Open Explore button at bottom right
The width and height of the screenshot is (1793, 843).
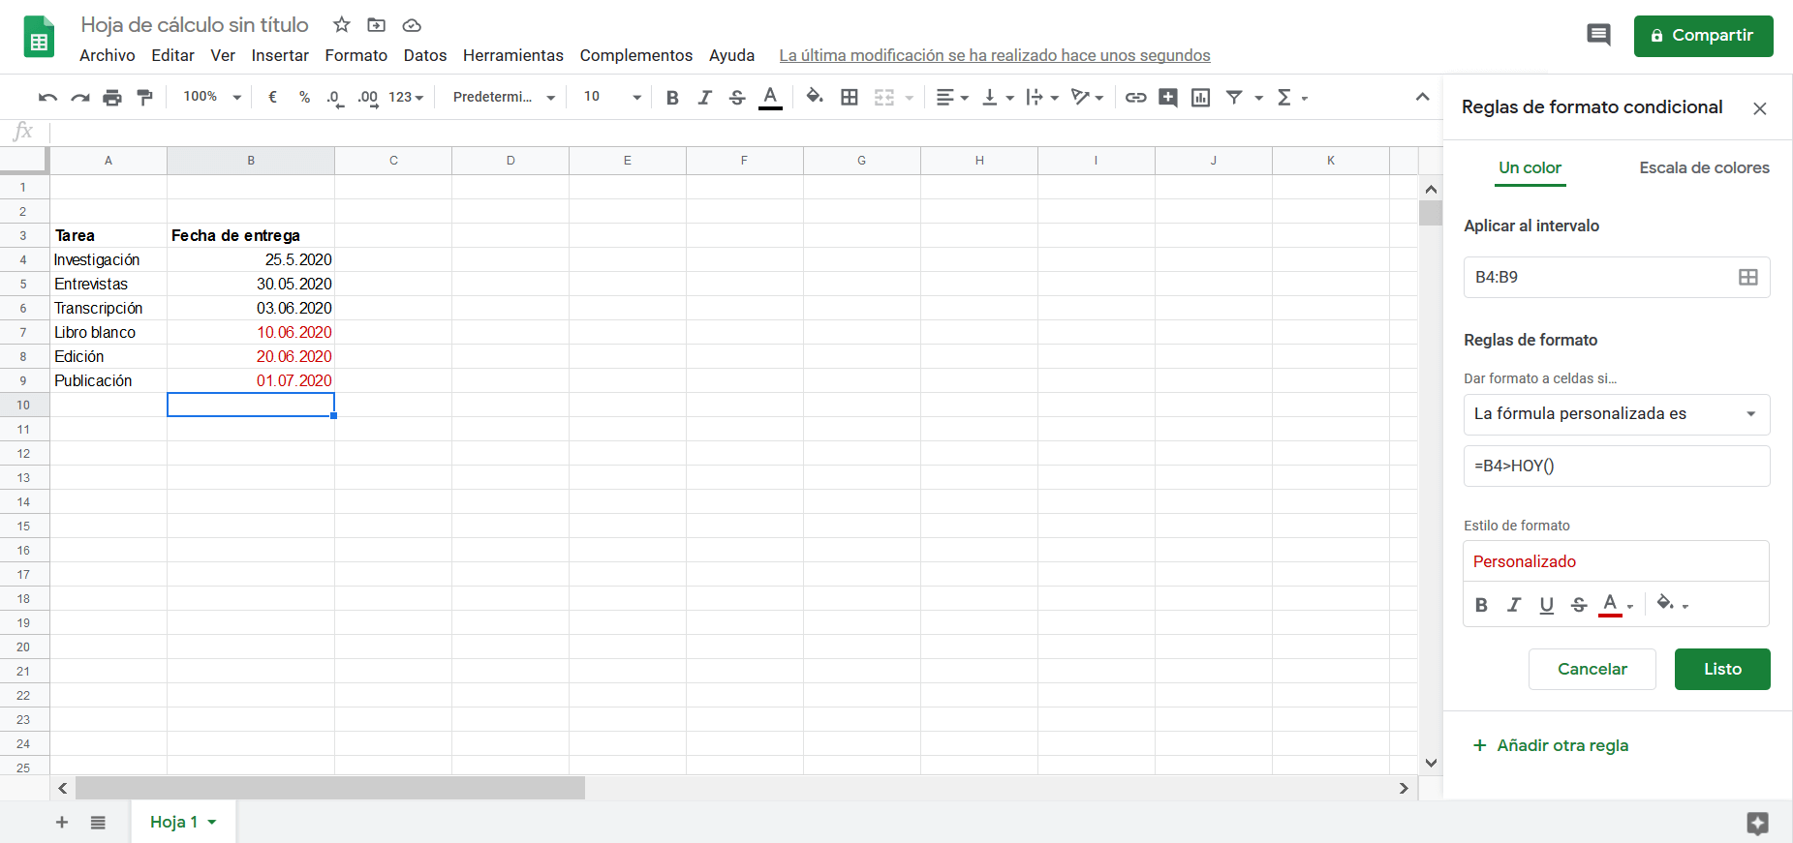pyautogui.click(x=1757, y=824)
